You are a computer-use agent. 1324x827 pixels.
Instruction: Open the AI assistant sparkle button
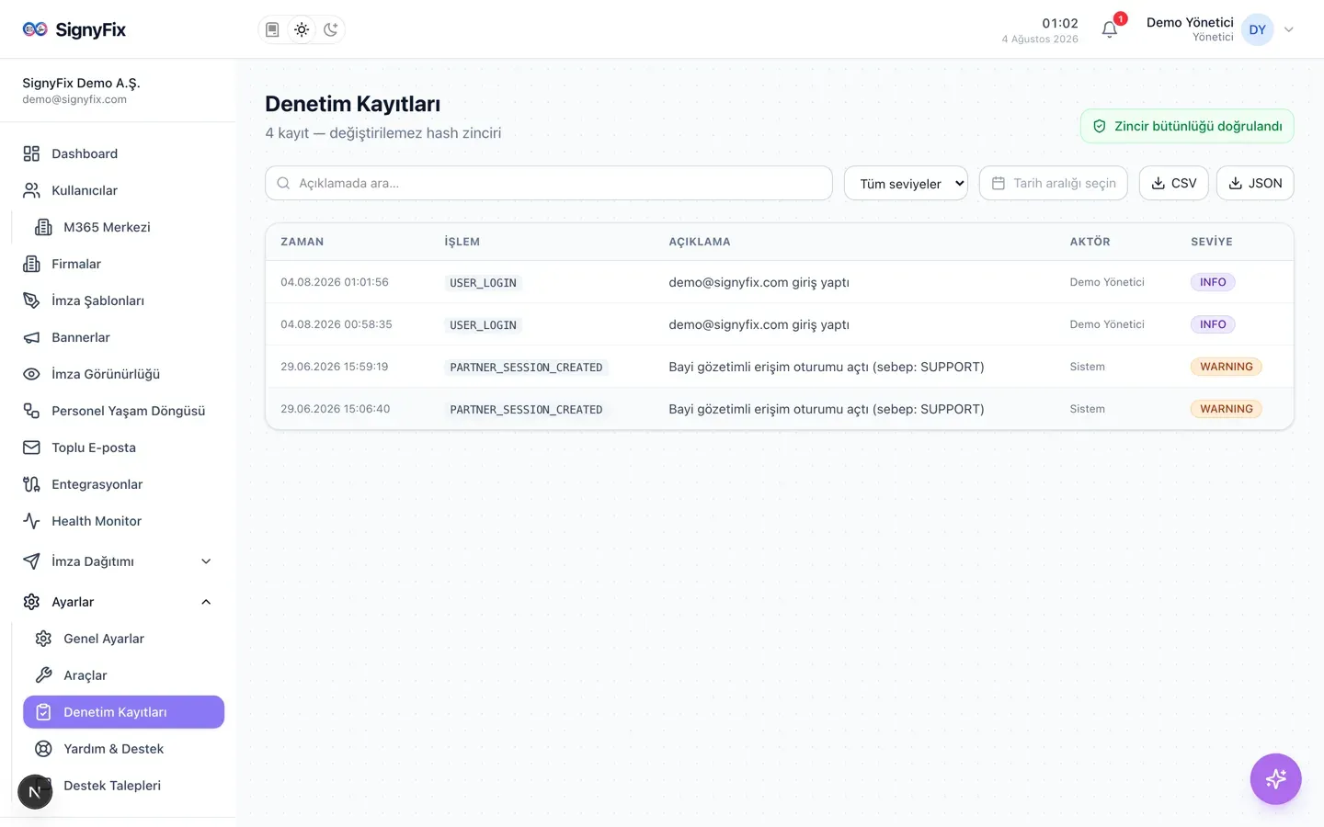pyautogui.click(x=1275, y=779)
